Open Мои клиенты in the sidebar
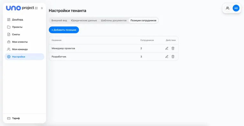 (24, 42)
